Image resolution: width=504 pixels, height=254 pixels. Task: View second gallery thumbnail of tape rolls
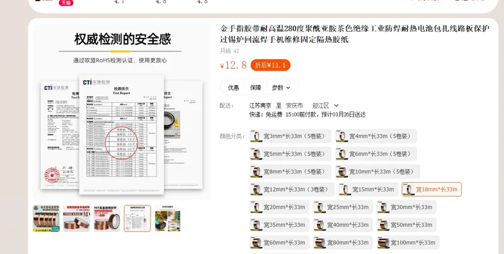pos(76,218)
